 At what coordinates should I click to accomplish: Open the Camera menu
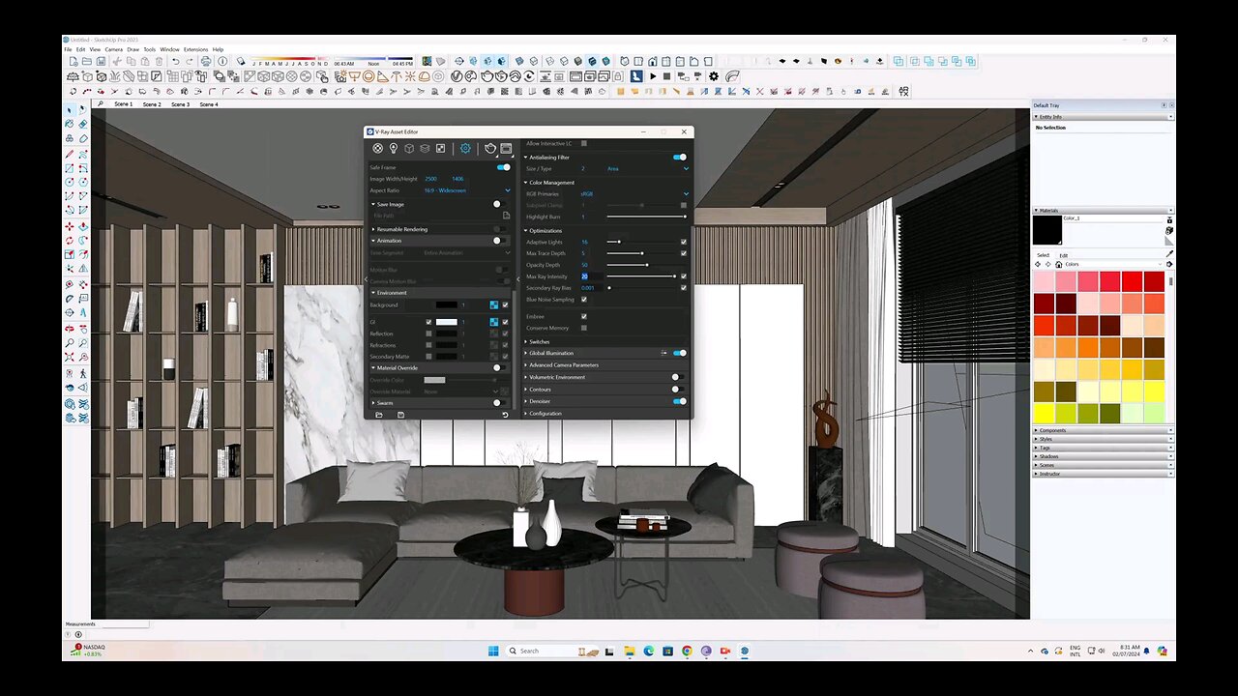114,49
